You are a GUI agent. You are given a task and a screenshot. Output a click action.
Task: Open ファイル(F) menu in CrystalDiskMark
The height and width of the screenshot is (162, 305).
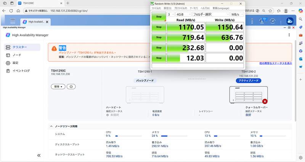(156, 8)
